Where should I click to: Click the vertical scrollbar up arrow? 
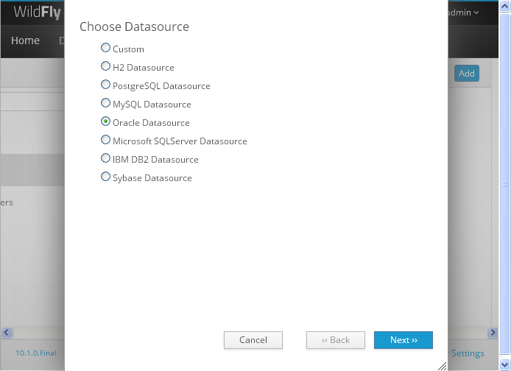tap(505, 6)
